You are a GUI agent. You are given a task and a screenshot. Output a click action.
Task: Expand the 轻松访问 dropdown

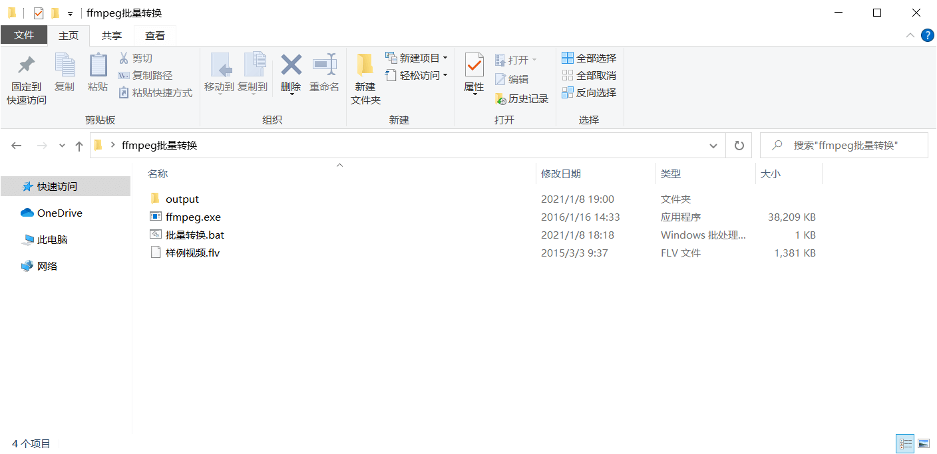click(445, 76)
